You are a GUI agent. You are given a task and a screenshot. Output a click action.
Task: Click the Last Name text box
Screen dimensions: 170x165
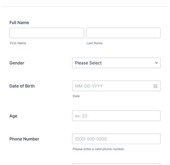pos(123,33)
